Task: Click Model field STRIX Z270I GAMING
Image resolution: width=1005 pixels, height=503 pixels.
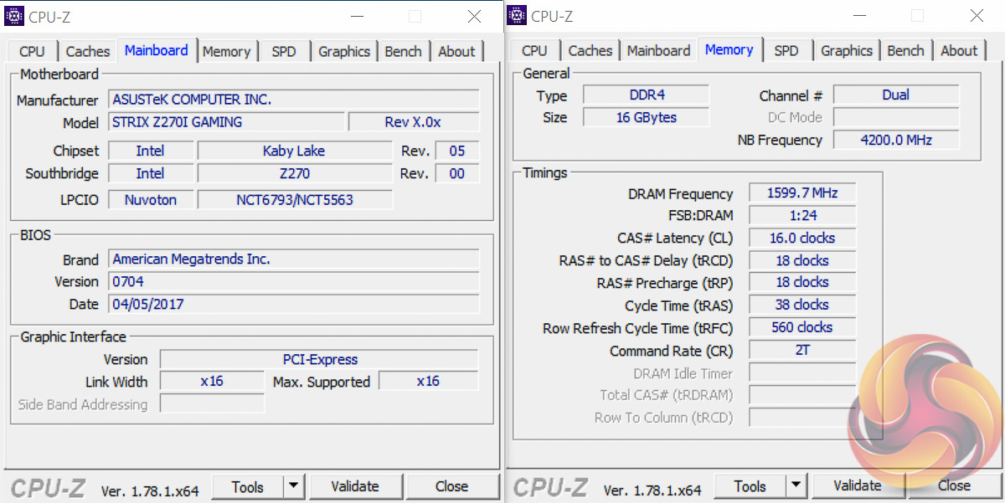Action: (x=226, y=122)
